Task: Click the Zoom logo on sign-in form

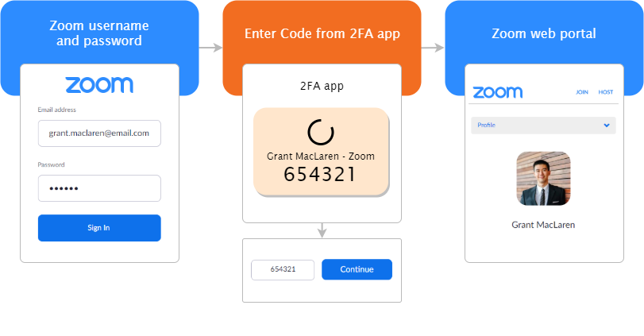Action: pyautogui.click(x=99, y=85)
